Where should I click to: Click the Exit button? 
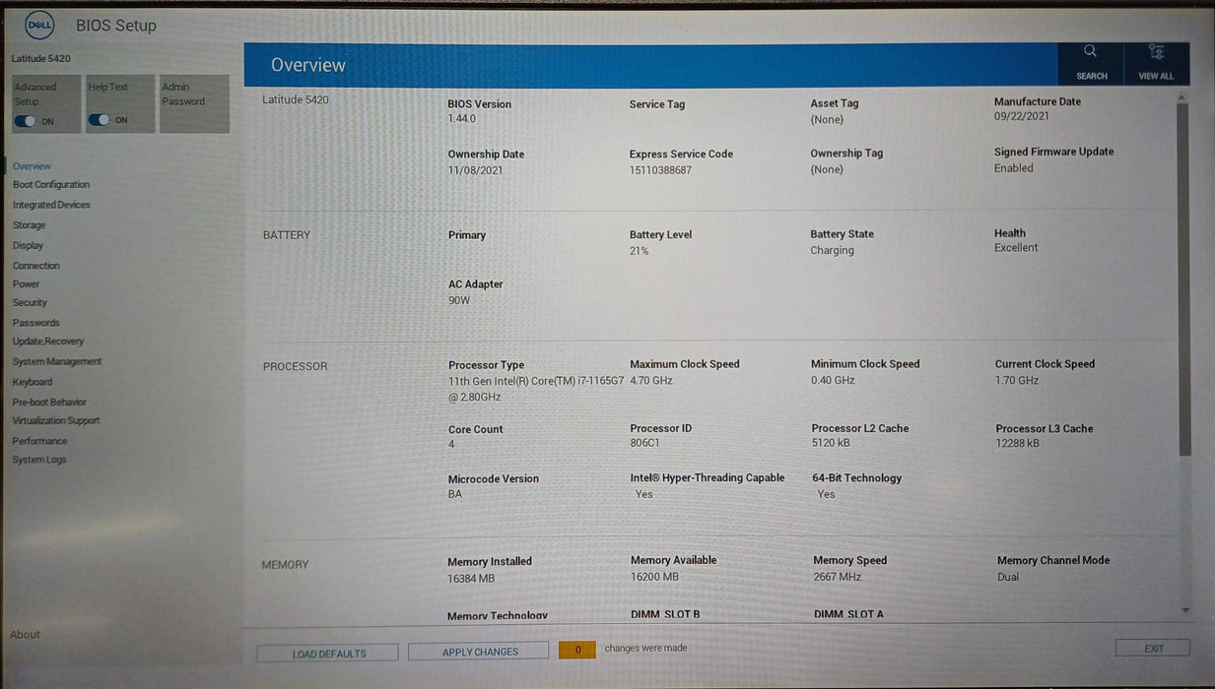pyautogui.click(x=1153, y=649)
